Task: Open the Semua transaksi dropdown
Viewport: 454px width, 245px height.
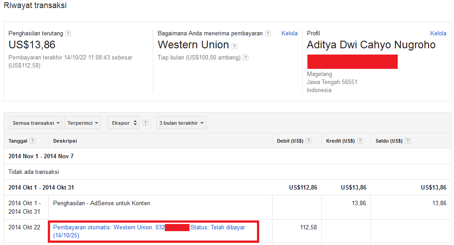Action: pyautogui.click(x=36, y=123)
